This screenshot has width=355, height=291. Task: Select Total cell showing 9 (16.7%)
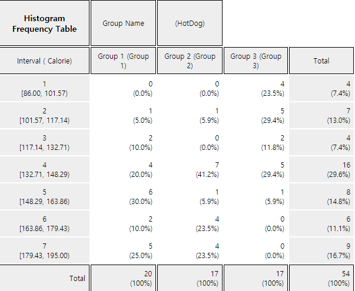click(x=321, y=250)
